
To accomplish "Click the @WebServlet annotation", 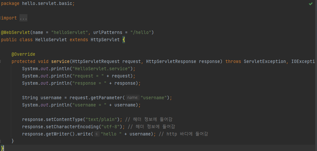I will click(x=16, y=32).
